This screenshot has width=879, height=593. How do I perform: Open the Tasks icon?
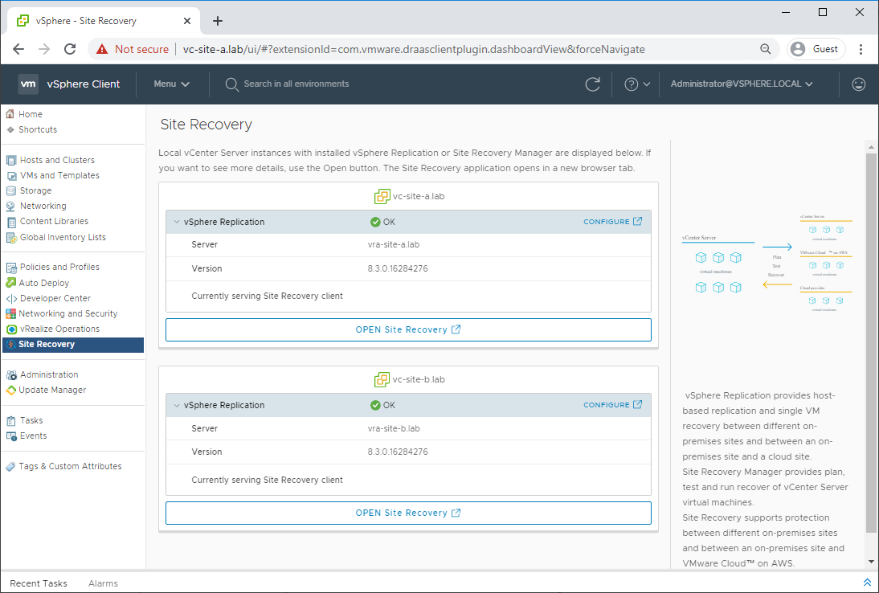pos(11,420)
